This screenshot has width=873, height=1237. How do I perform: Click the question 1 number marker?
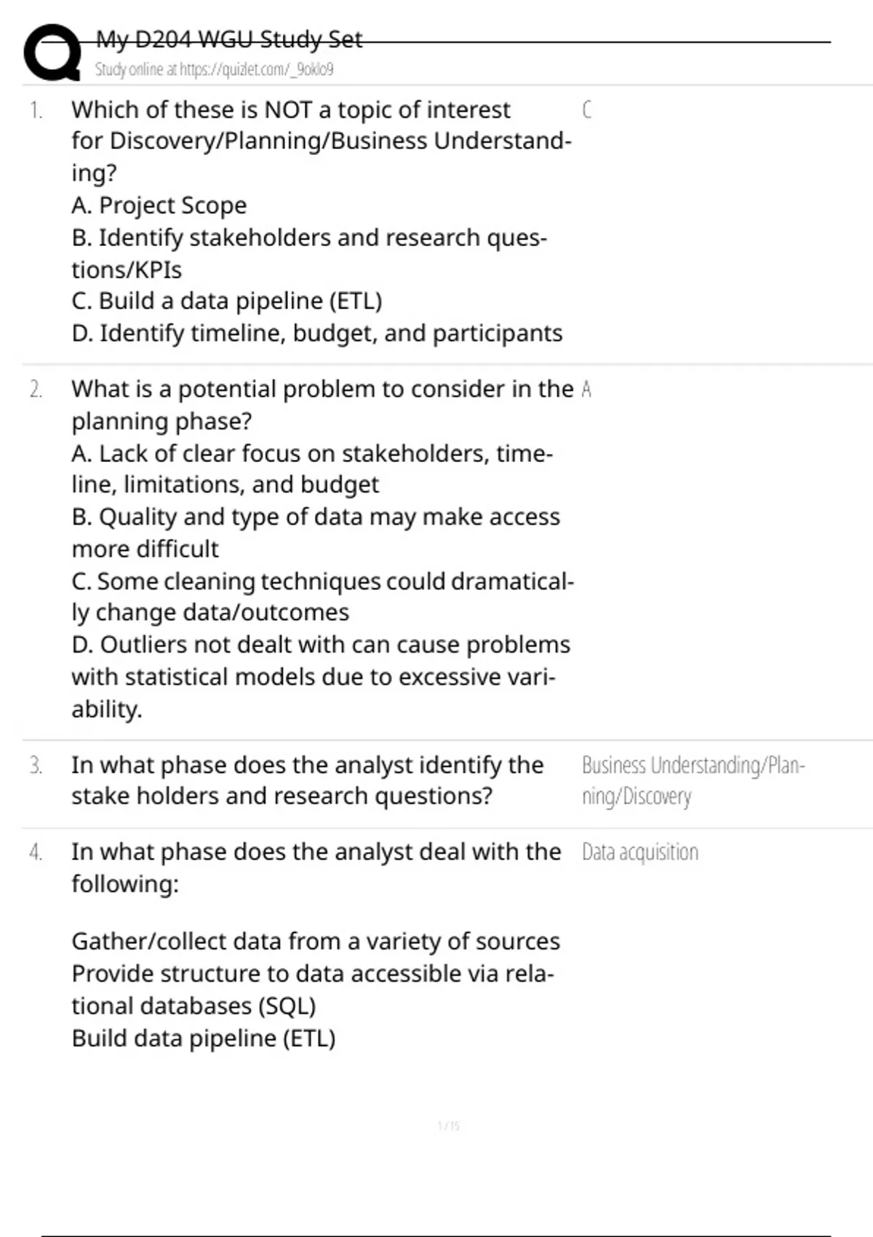tap(36, 110)
